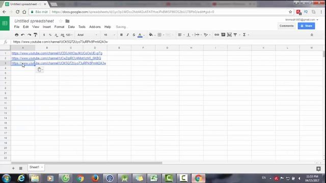Open the View menu

(36, 27)
